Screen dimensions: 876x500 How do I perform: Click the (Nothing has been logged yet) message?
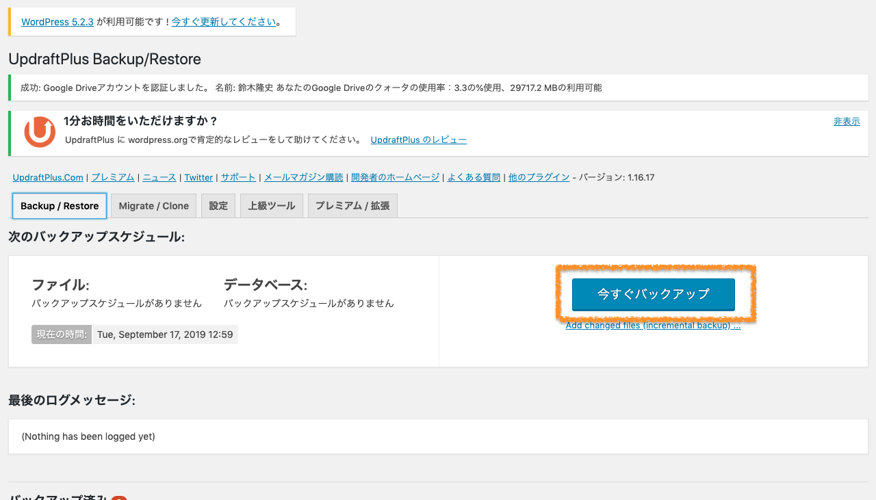[88, 436]
